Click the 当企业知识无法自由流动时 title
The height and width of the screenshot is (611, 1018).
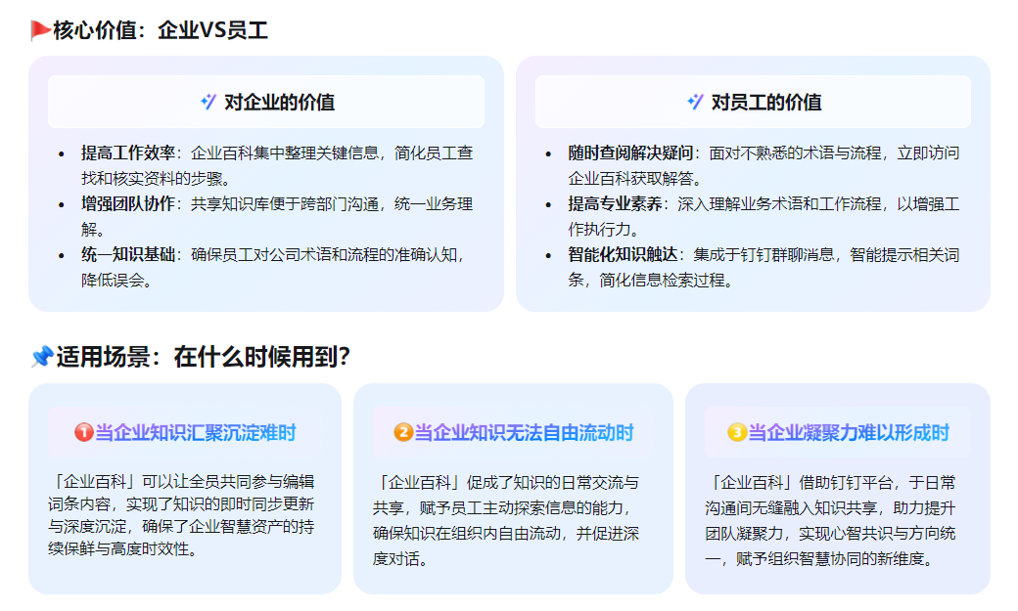(x=524, y=432)
